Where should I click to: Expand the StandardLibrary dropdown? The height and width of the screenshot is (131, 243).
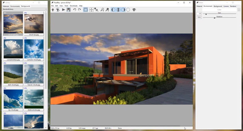click(x=25, y=9)
